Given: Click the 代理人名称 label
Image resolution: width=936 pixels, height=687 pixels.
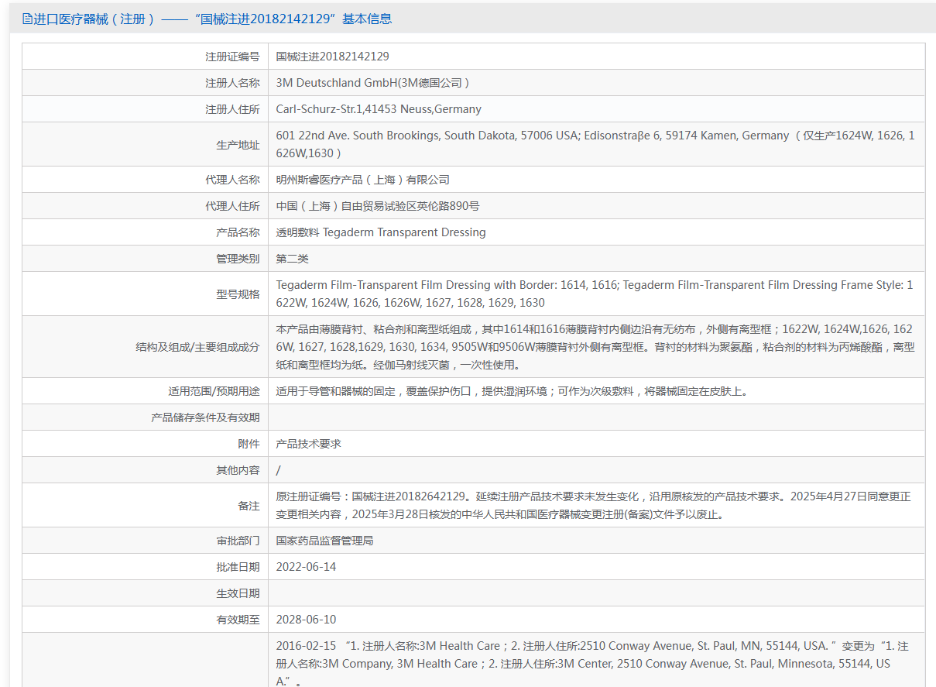Looking at the screenshot, I should tap(232, 180).
